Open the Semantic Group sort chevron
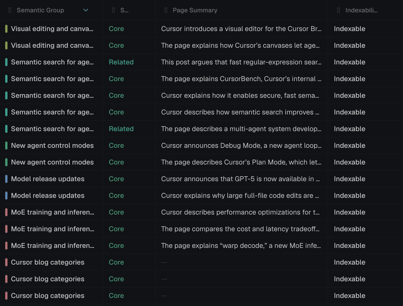This screenshot has width=403, height=306. pos(85,10)
